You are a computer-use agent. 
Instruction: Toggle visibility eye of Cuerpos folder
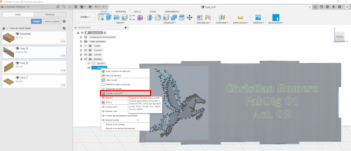85,50
